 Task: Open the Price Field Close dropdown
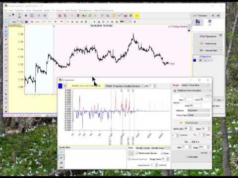coord(199,115)
